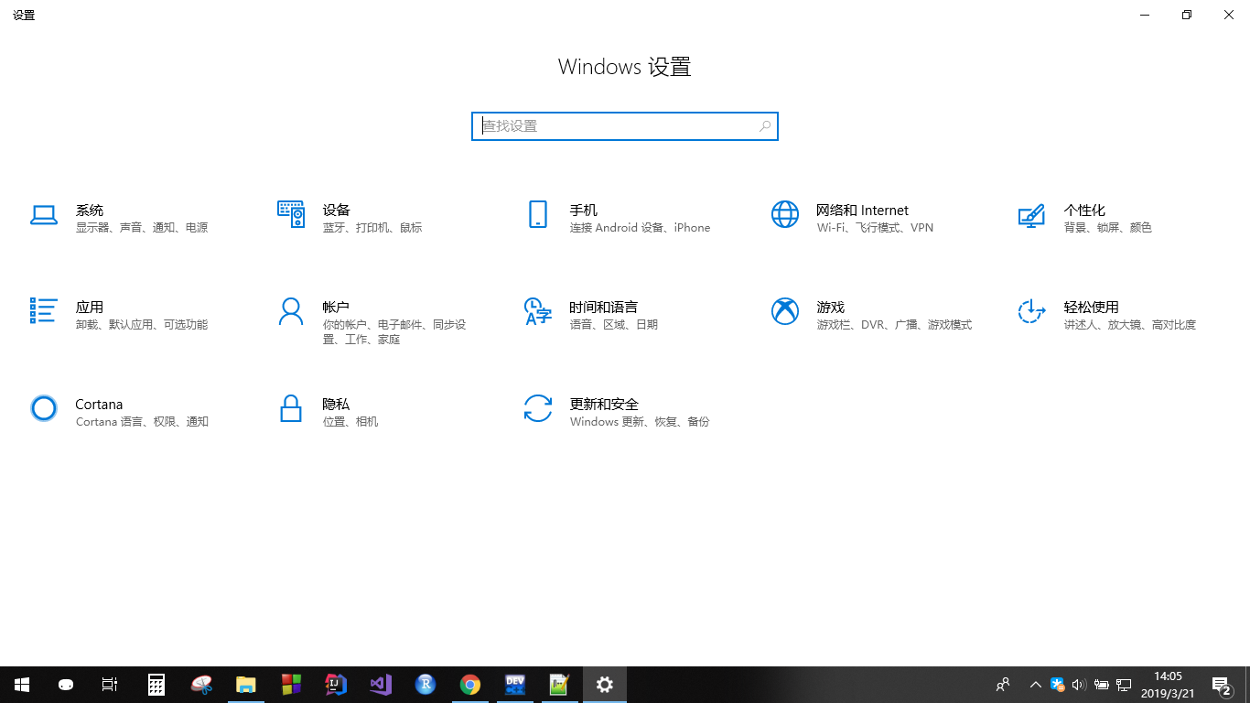1250x703 pixels.
Task: Show hidden system tray icons
Action: click(1036, 685)
